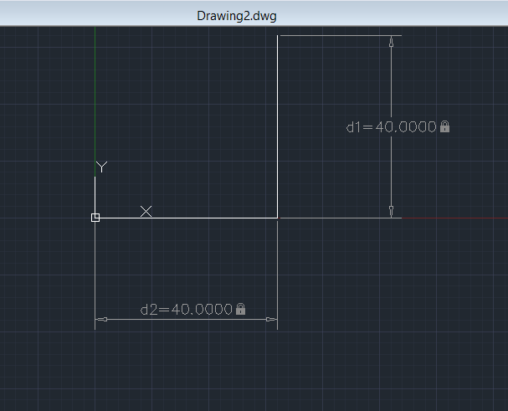Click the lock icon beside d1 dimension
The width and height of the screenshot is (508, 411).
pyautogui.click(x=445, y=126)
